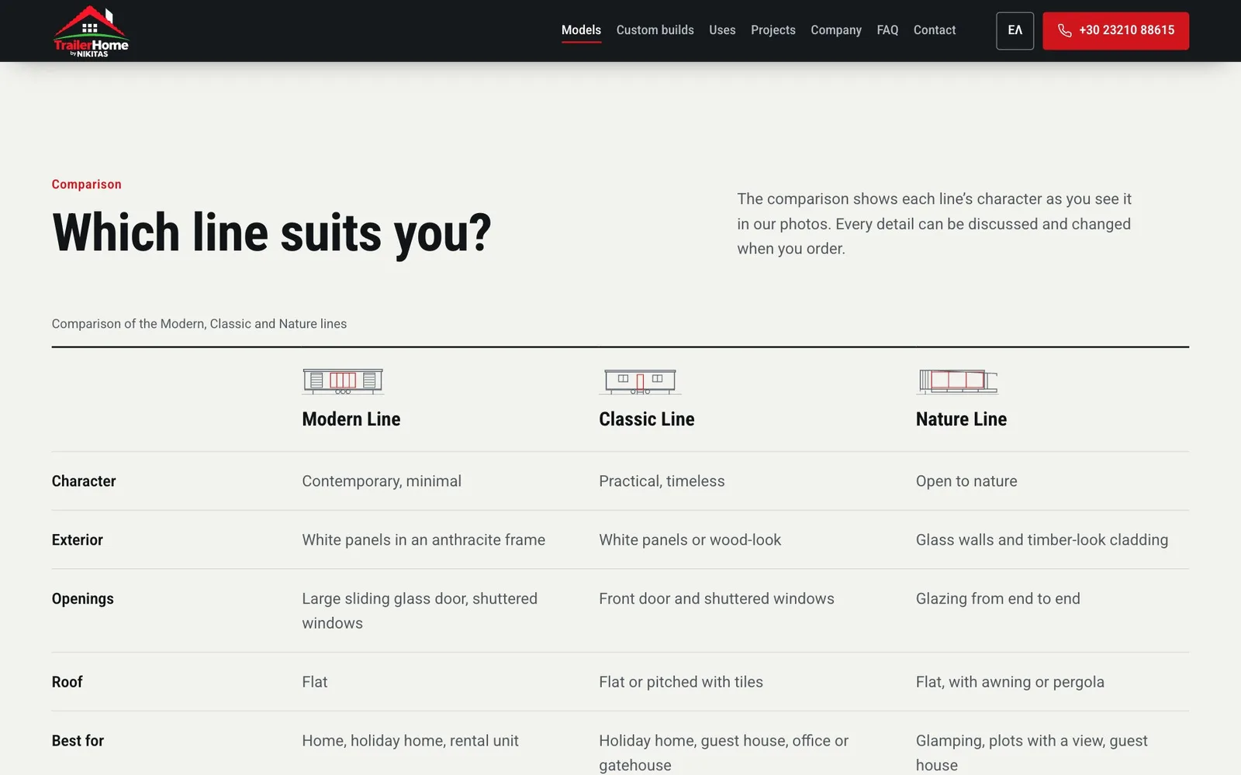Screen dimensions: 1241x775
Task: Select the Classic Line heading
Action: point(647,419)
